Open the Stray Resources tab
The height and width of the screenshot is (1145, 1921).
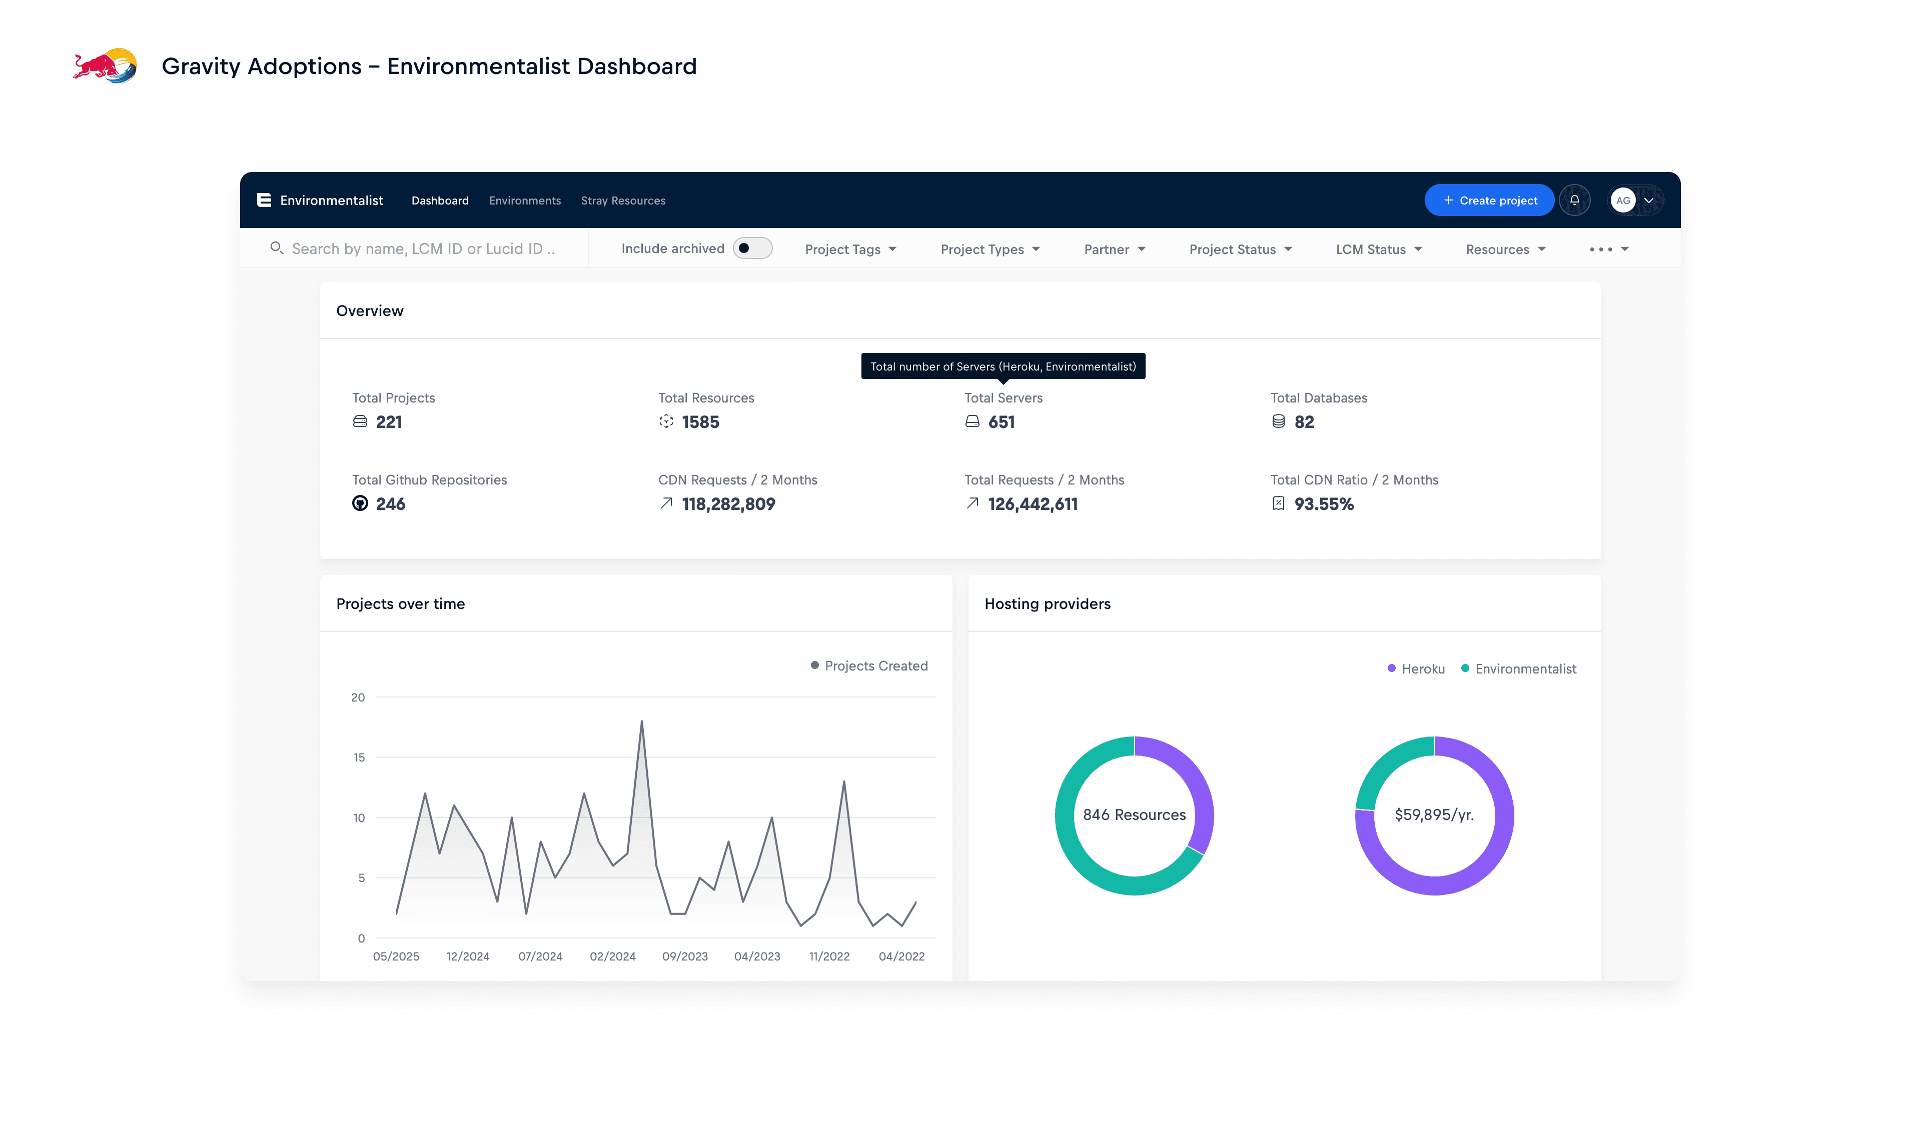point(623,200)
